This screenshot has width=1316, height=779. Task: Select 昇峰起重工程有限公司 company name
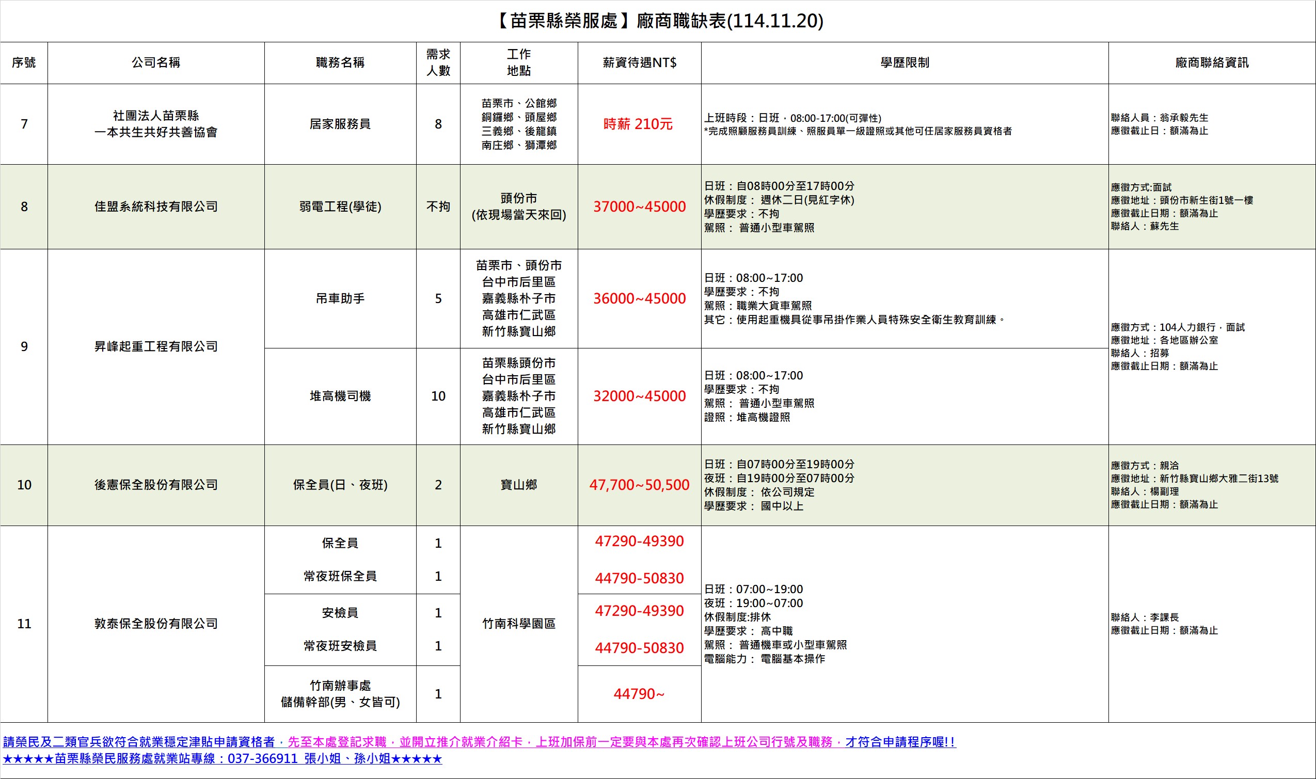[156, 346]
